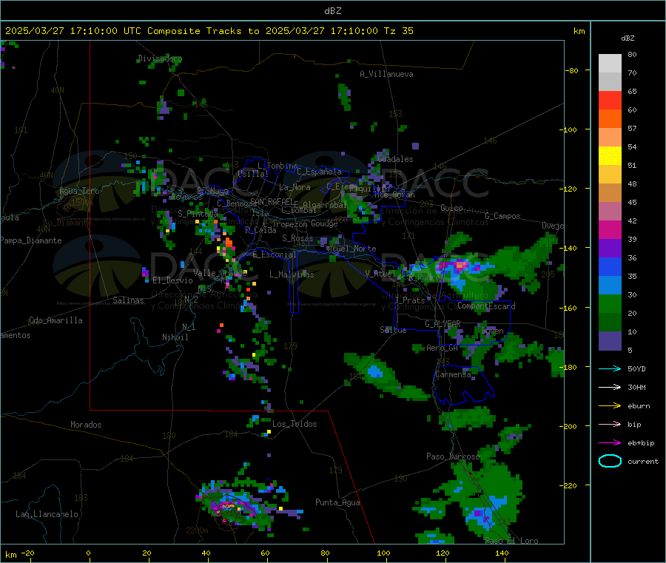Pick the purple 36–39 dBZ swatch
Viewport: 666px width, 563px height.
[610, 249]
